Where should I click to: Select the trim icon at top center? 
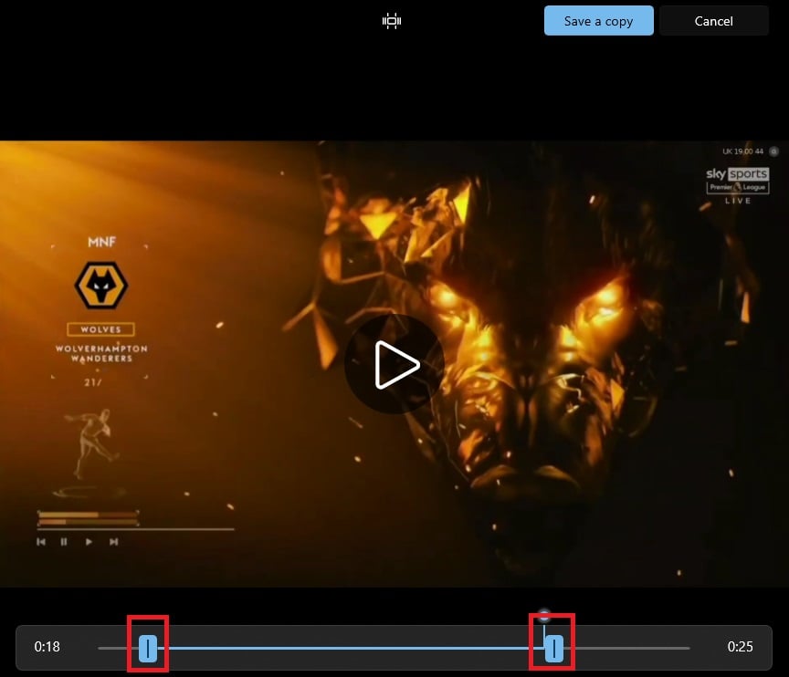[x=392, y=21]
